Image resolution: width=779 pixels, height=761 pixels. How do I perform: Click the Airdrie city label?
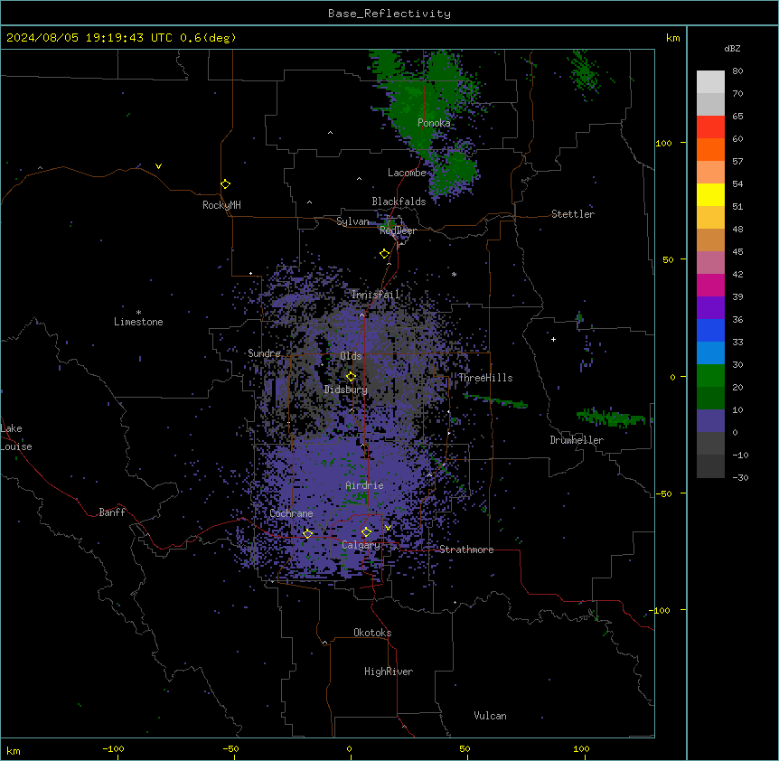point(365,485)
